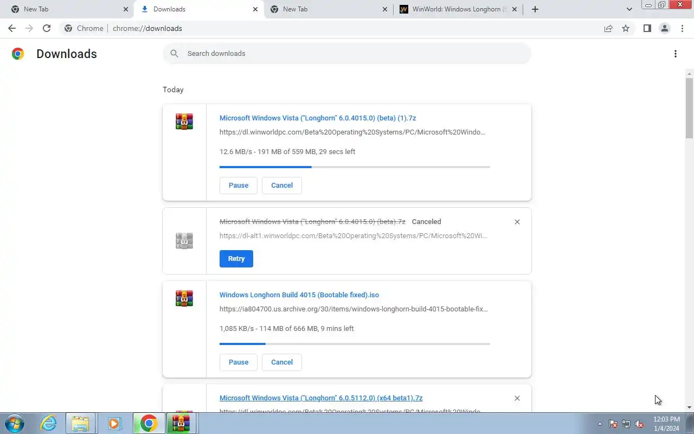Go back using the browser back arrow

click(12, 28)
